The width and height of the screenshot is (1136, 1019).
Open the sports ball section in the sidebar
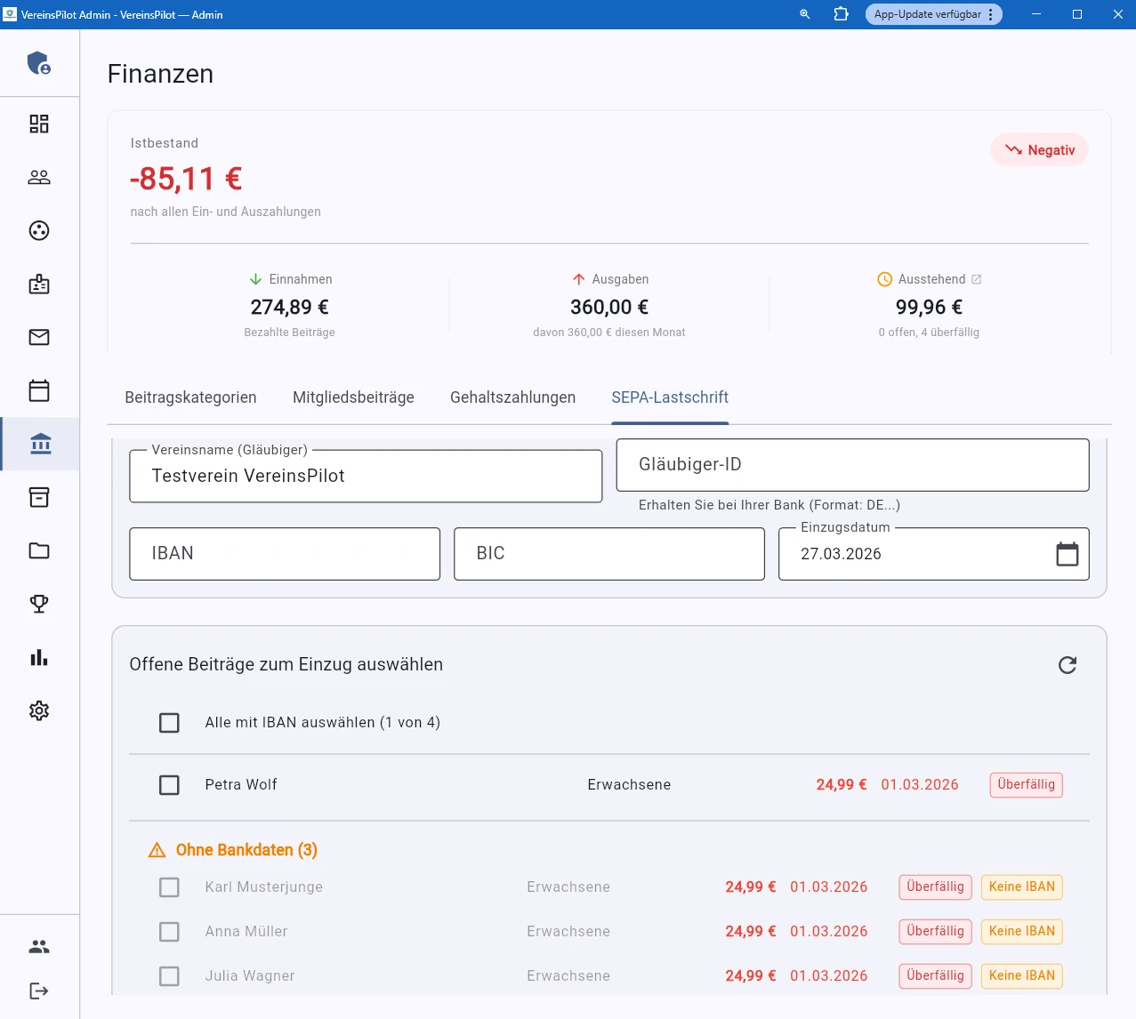pyautogui.click(x=38, y=230)
